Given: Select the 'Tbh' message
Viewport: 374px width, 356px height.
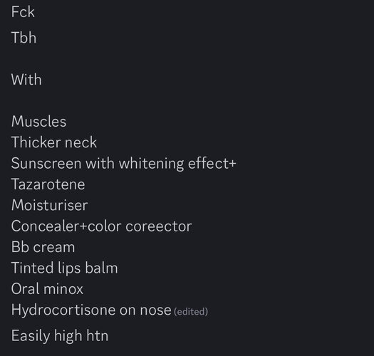Looking at the screenshot, I should (24, 38).
